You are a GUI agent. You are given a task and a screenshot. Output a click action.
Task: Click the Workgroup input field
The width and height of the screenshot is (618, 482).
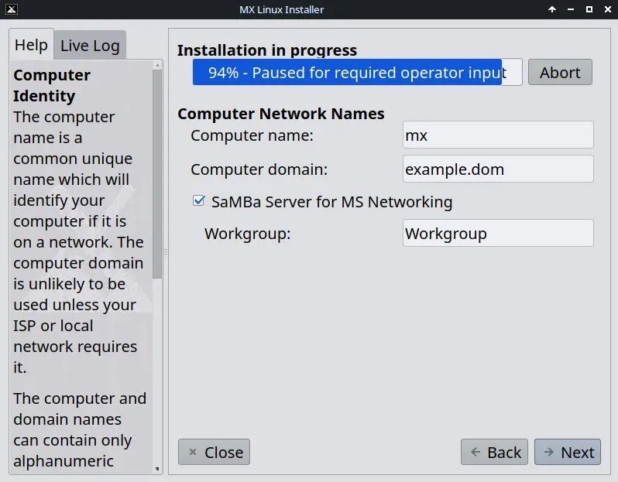click(498, 233)
